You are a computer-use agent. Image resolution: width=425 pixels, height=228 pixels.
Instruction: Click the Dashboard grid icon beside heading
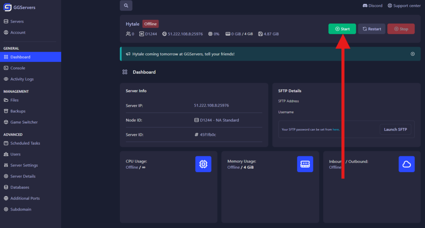click(x=125, y=72)
